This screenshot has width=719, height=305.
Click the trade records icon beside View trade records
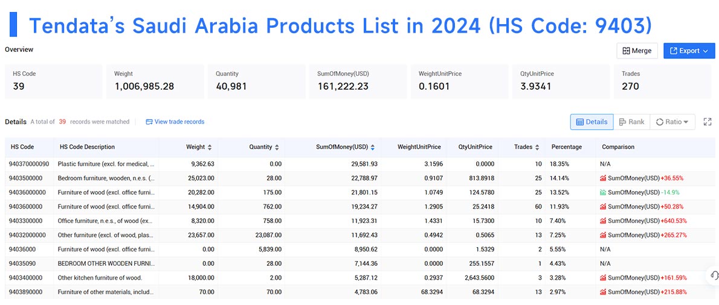(149, 122)
